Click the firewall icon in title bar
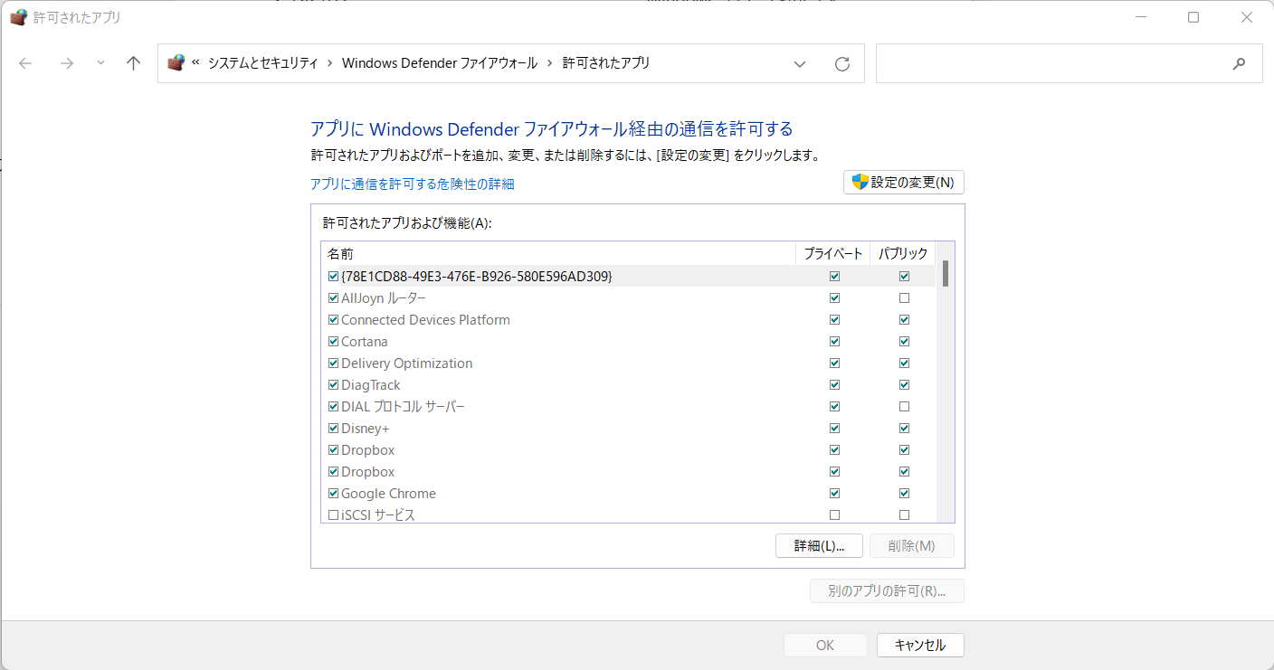 coord(18,17)
